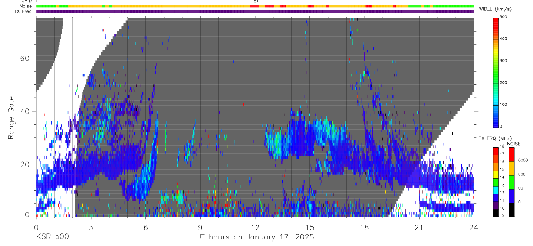This screenshot has height=246, width=533.
Task: Click the '21' tick on UT hours axis
Action: click(419, 227)
